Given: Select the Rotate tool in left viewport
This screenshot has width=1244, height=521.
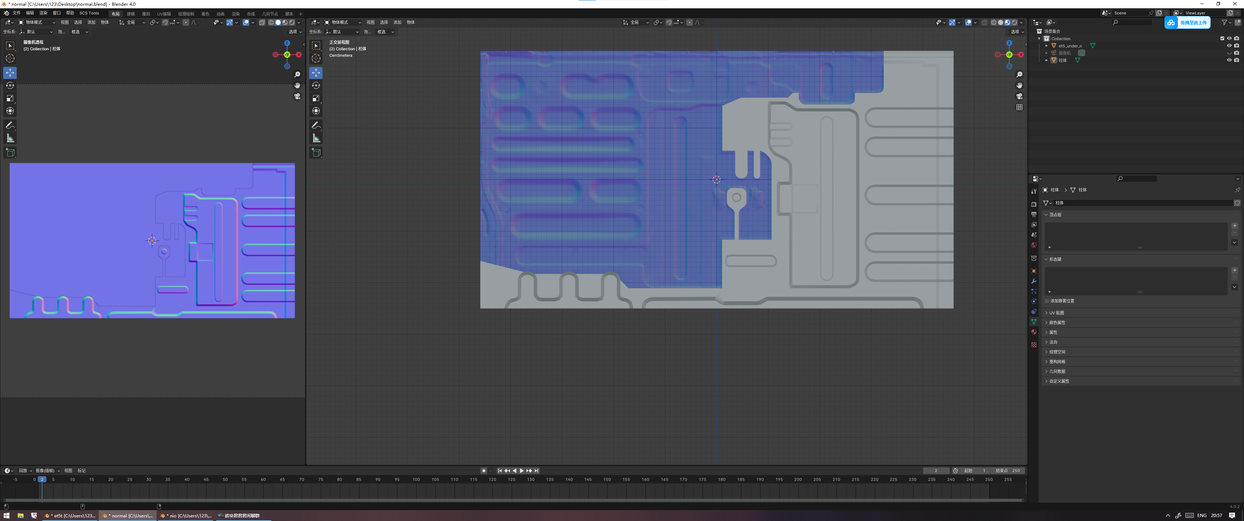Looking at the screenshot, I should point(10,85).
